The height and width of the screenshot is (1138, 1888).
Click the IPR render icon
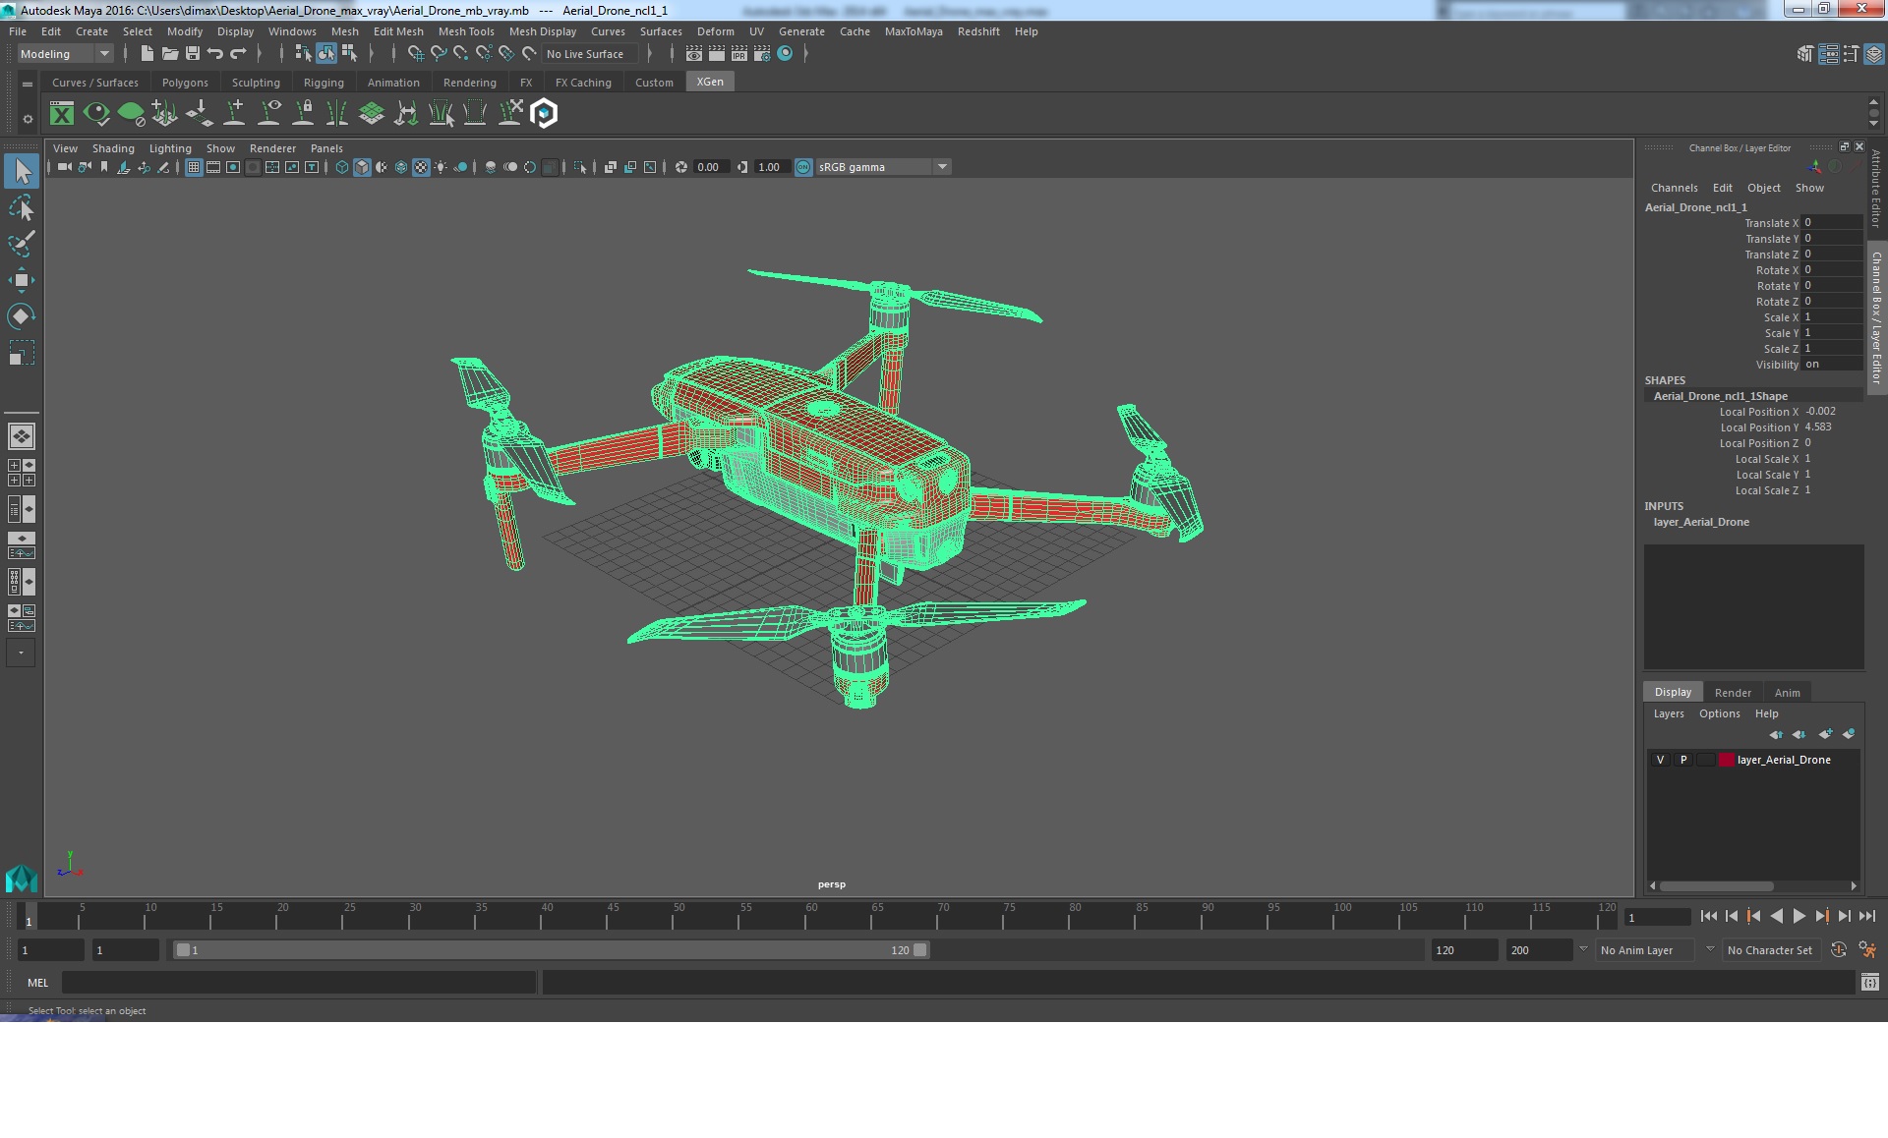[x=739, y=54]
